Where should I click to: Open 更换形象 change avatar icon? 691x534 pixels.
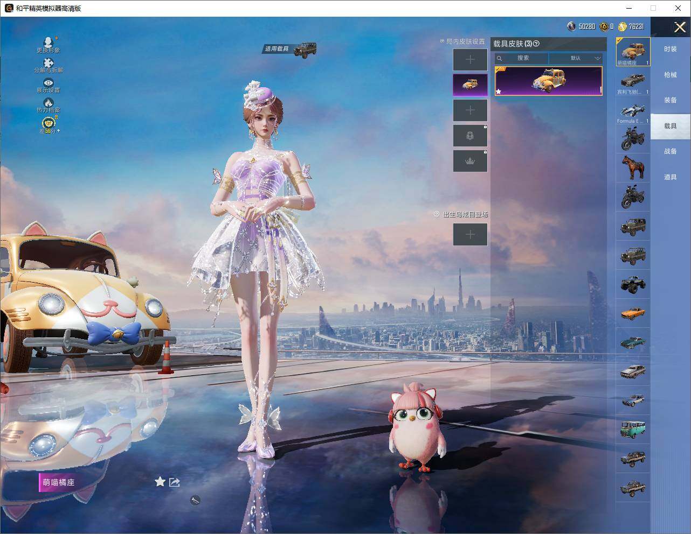[x=49, y=43]
